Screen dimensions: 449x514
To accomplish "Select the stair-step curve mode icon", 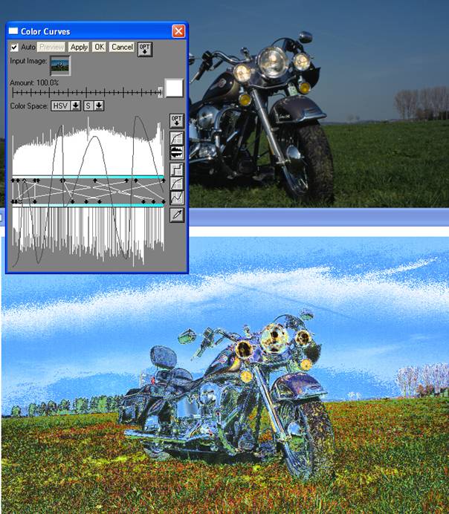I will click(x=177, y=169).
